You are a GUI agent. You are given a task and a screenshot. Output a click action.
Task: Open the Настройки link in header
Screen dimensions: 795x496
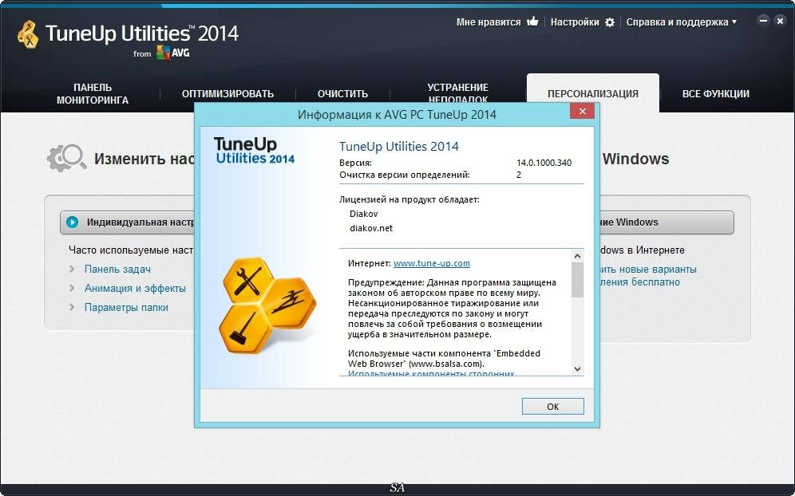tap(575, 22)
